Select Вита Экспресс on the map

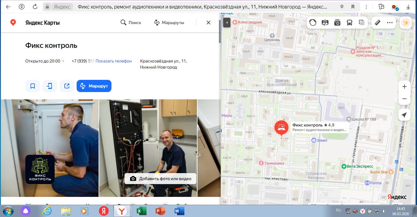pyautogui.click(x=357, y=166)
